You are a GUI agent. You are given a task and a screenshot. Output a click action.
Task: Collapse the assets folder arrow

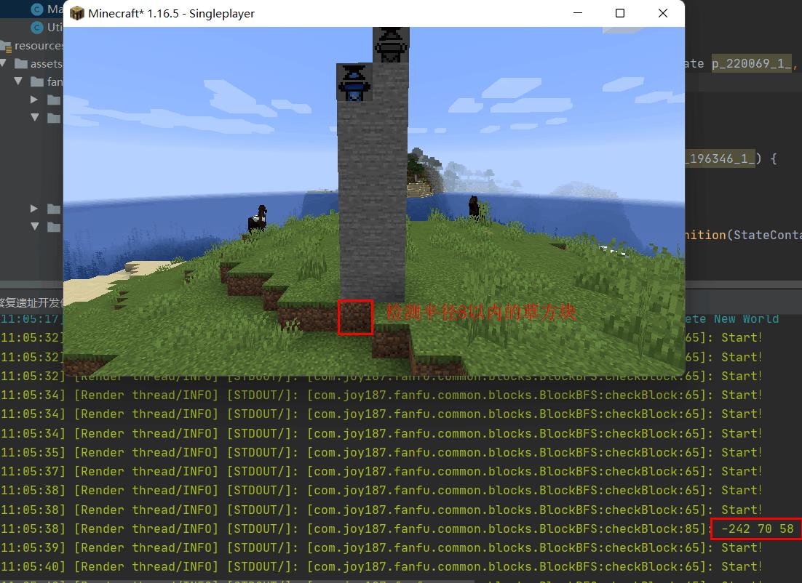point(3,63)
